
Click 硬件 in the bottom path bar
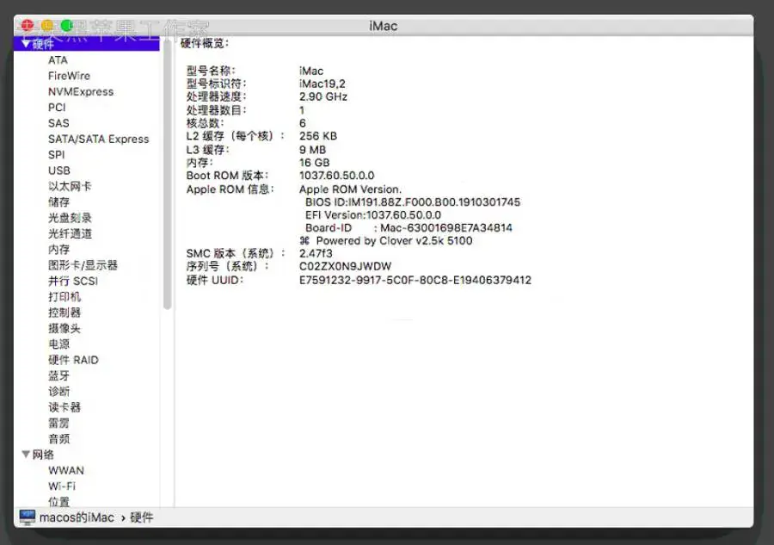point(141,517)
